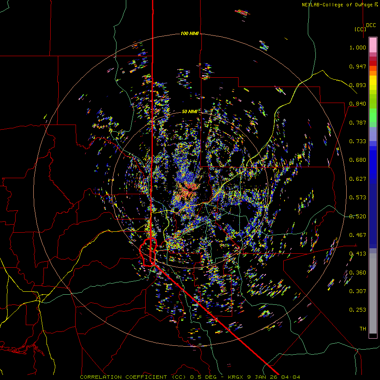Click the 100 NMI range ring label

(190, 33)
